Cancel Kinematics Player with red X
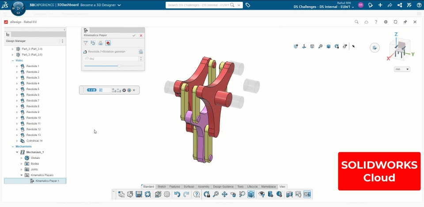Screen dimensions: 424x207 (x=141, y=35)
